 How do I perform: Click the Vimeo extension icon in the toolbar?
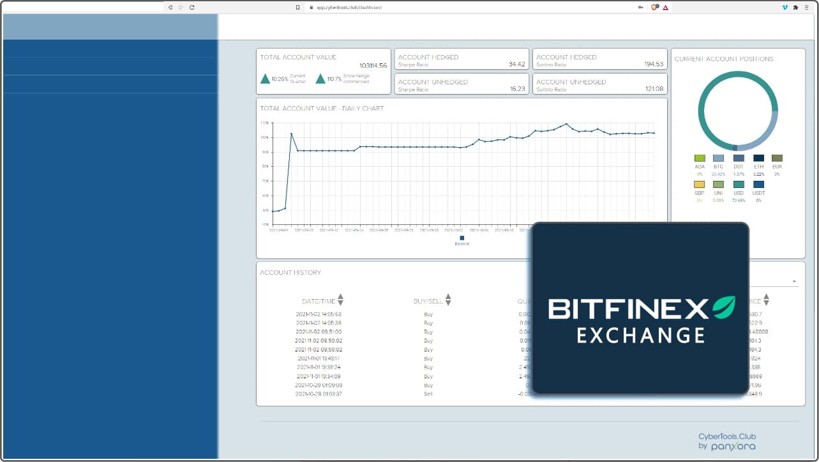tap(786, 8)
